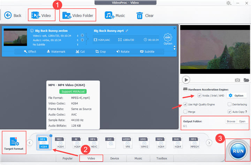
Task: Remove Big Buck Bunny item with X
Action: 175,28
